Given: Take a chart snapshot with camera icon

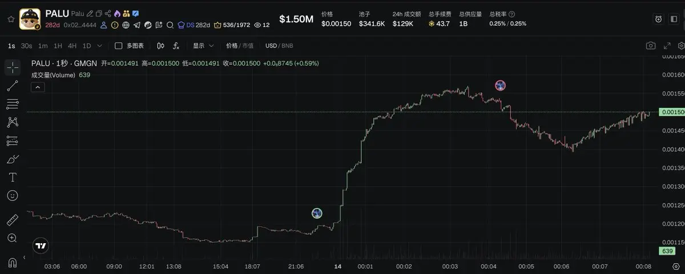Looking at the screenshot, I should point(650,46).
